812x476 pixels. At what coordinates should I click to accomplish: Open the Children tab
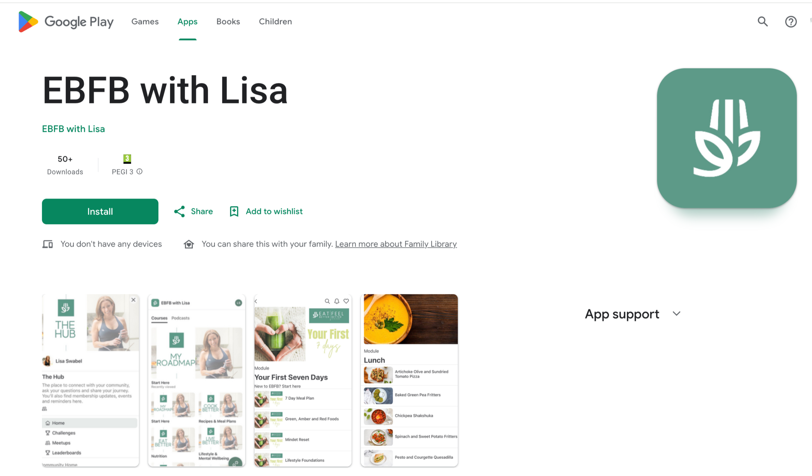point(275,22)
